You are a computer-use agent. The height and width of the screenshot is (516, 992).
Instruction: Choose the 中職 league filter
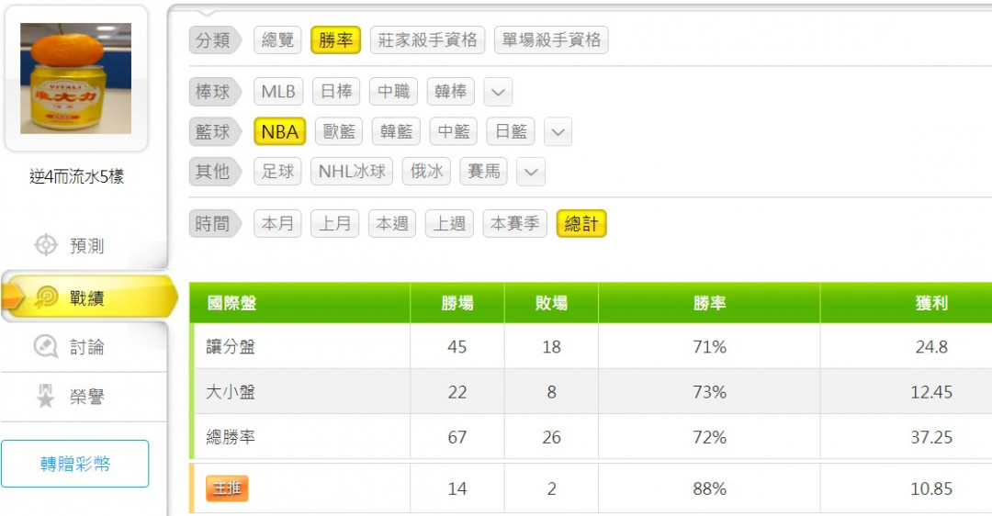click(x=393, y=92)
